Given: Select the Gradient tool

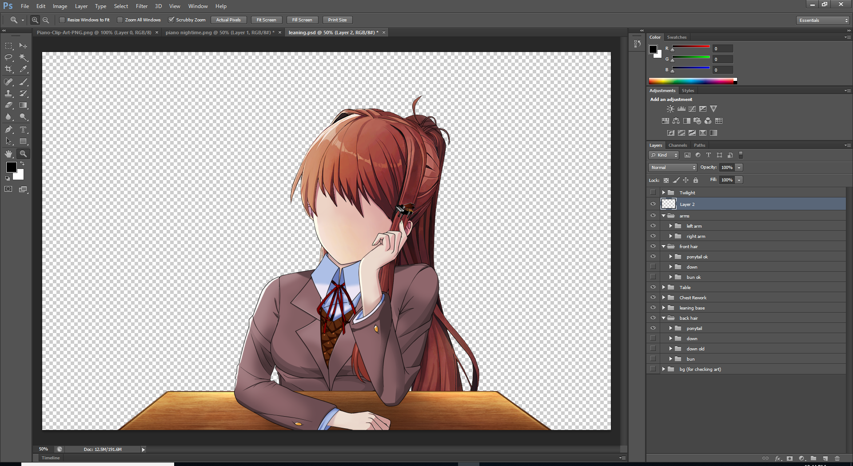Looking at the screenshot, I should tap(23, 105).
